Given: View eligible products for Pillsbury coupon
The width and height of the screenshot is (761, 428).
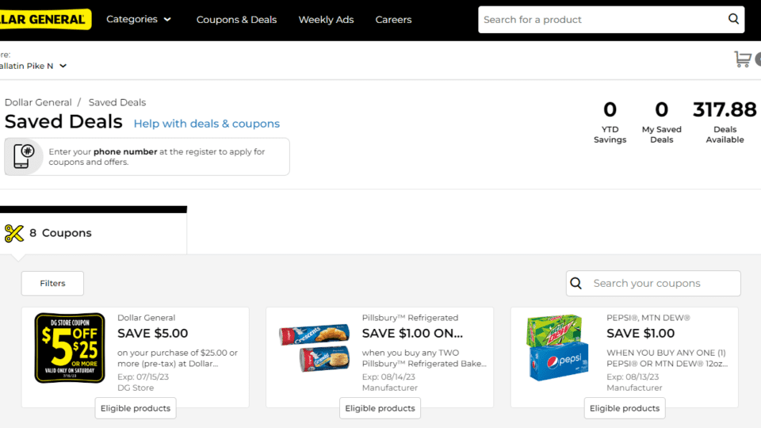Looking at the screenshot, I should click(380, 408).
